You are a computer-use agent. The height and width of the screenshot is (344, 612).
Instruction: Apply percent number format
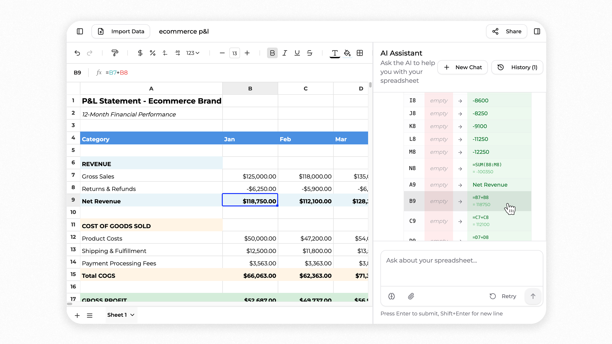coord(152,53)
